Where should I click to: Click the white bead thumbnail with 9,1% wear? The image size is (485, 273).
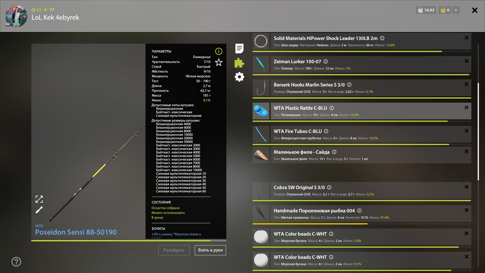pos(261,260)
